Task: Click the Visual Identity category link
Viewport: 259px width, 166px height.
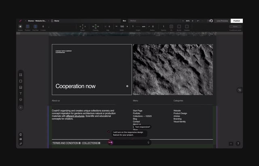Action: tap(180, 121)
